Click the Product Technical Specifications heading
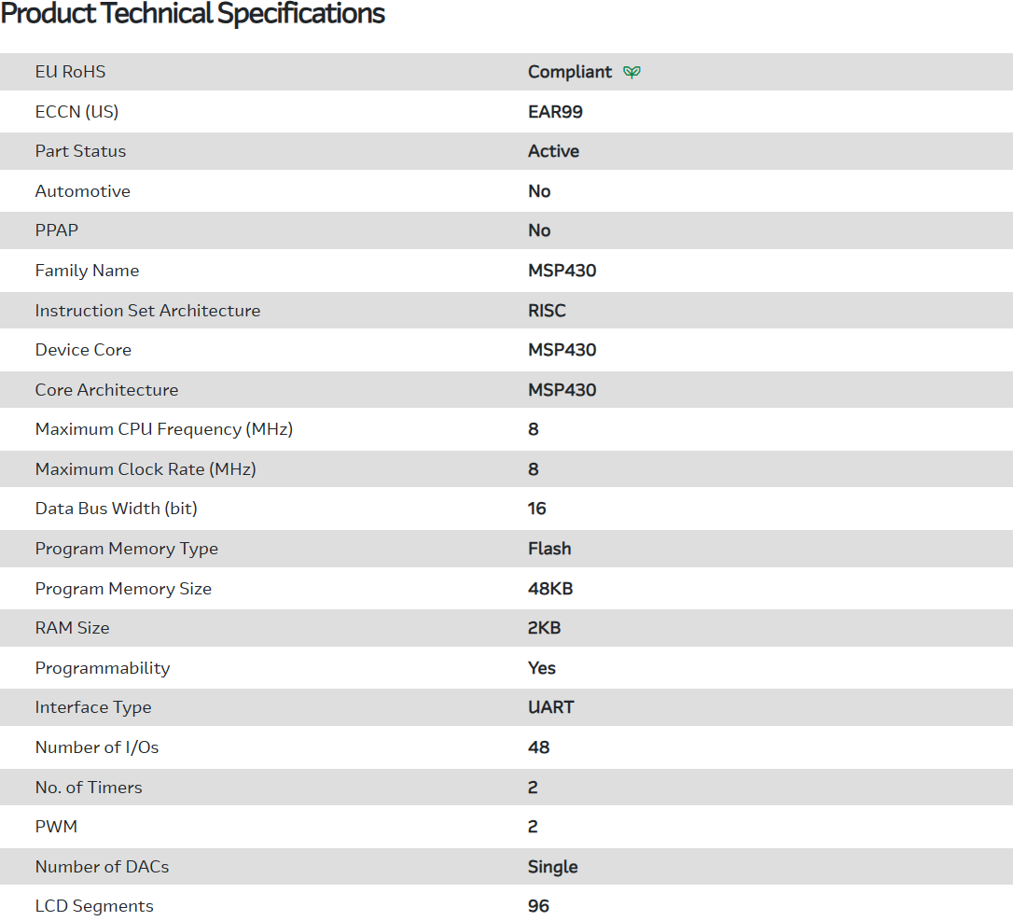 point(193,14)
